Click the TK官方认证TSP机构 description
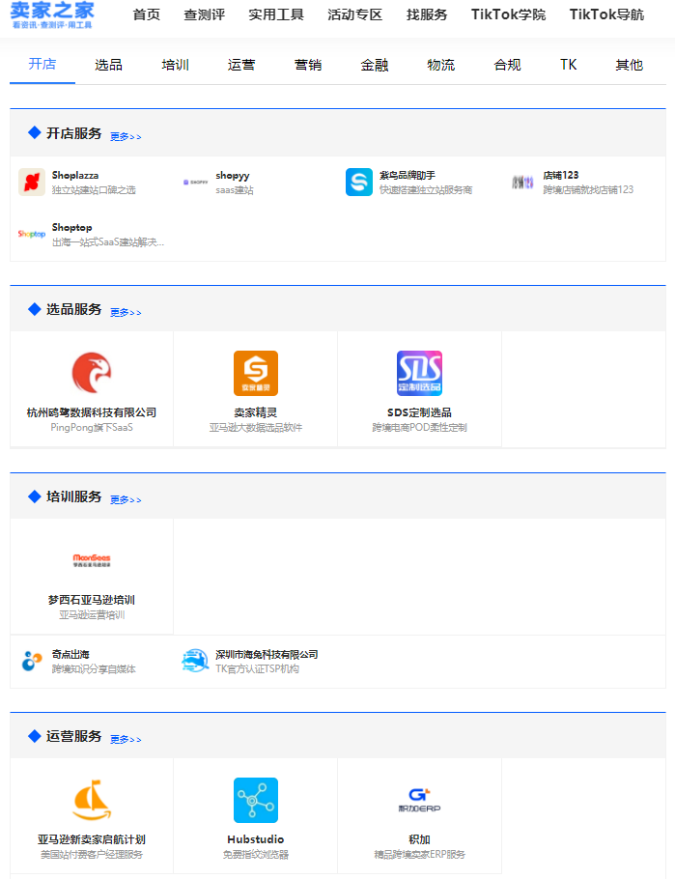Viewport: 675px width, 879px height. [257, 668]
